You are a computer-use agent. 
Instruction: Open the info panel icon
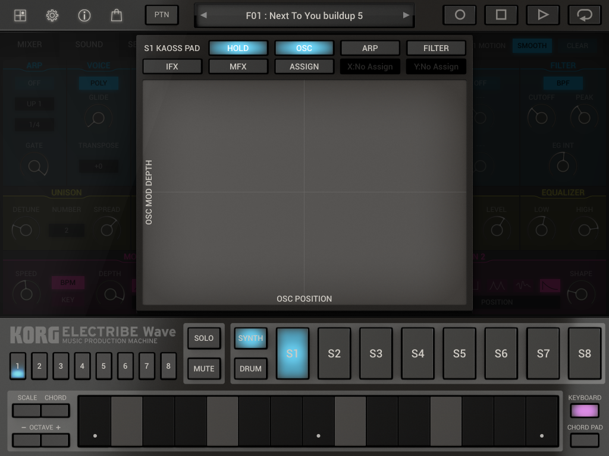point(84,15)
